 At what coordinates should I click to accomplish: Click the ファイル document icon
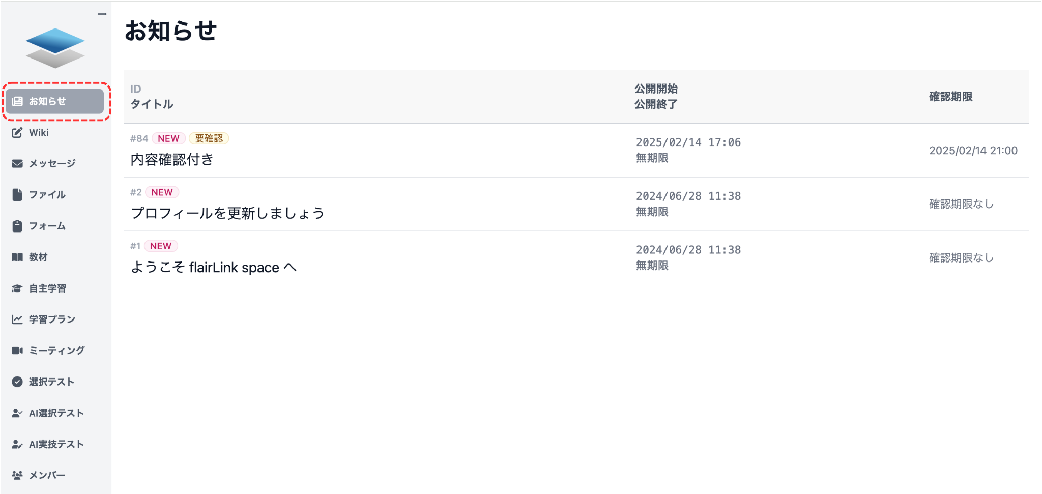[17, 195]
